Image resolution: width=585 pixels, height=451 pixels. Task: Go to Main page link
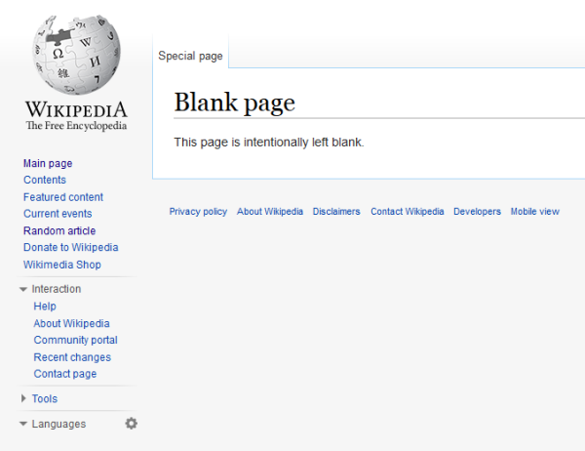point(48,163)
